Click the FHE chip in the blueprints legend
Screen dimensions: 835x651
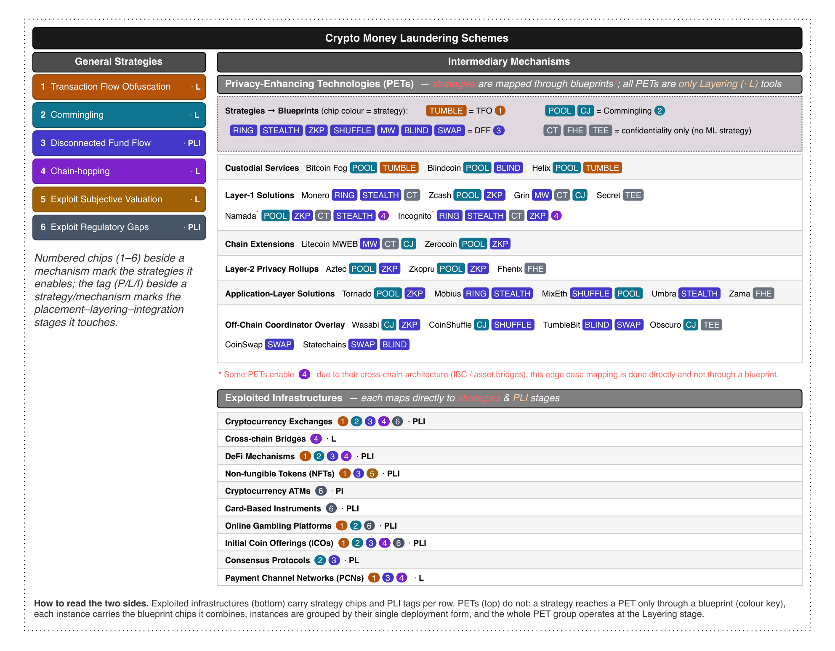coord(575,130)
